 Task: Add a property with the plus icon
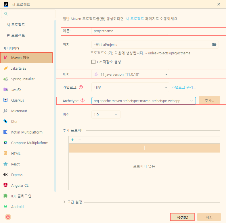coord(72,140)
